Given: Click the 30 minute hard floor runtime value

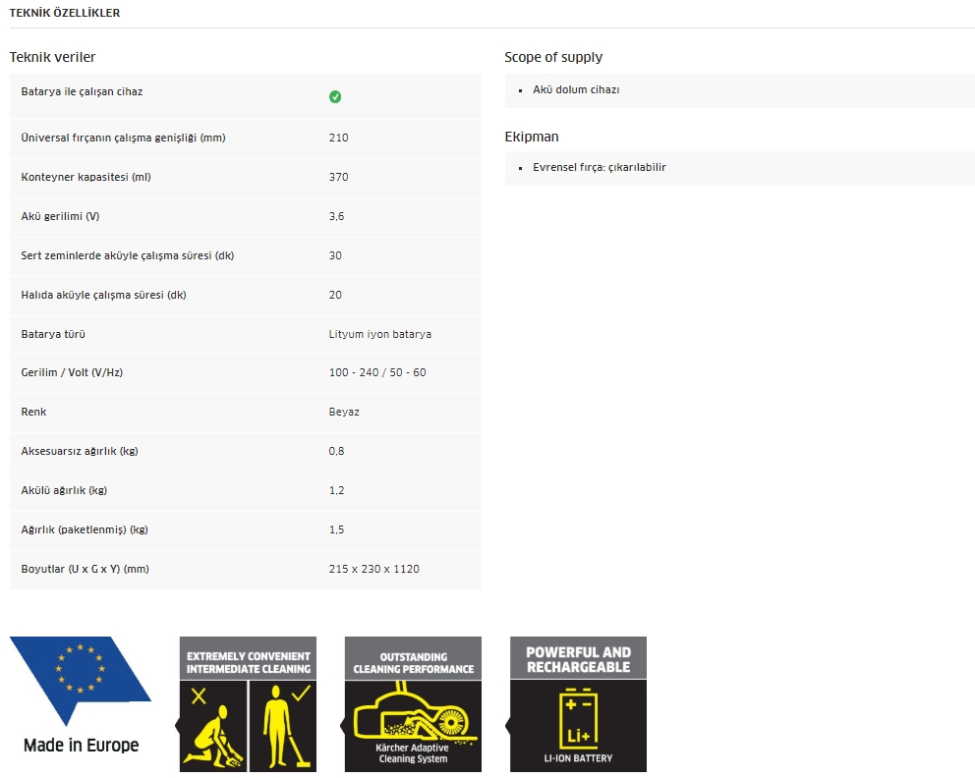Looking at the screenshot, I should (x=335, y=255).
